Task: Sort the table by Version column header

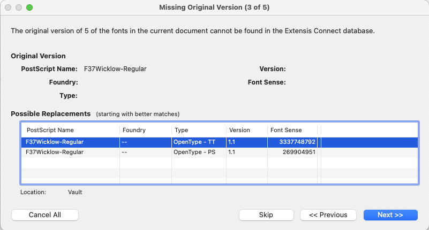Action: pyautogui.click(x=239, y=130)
